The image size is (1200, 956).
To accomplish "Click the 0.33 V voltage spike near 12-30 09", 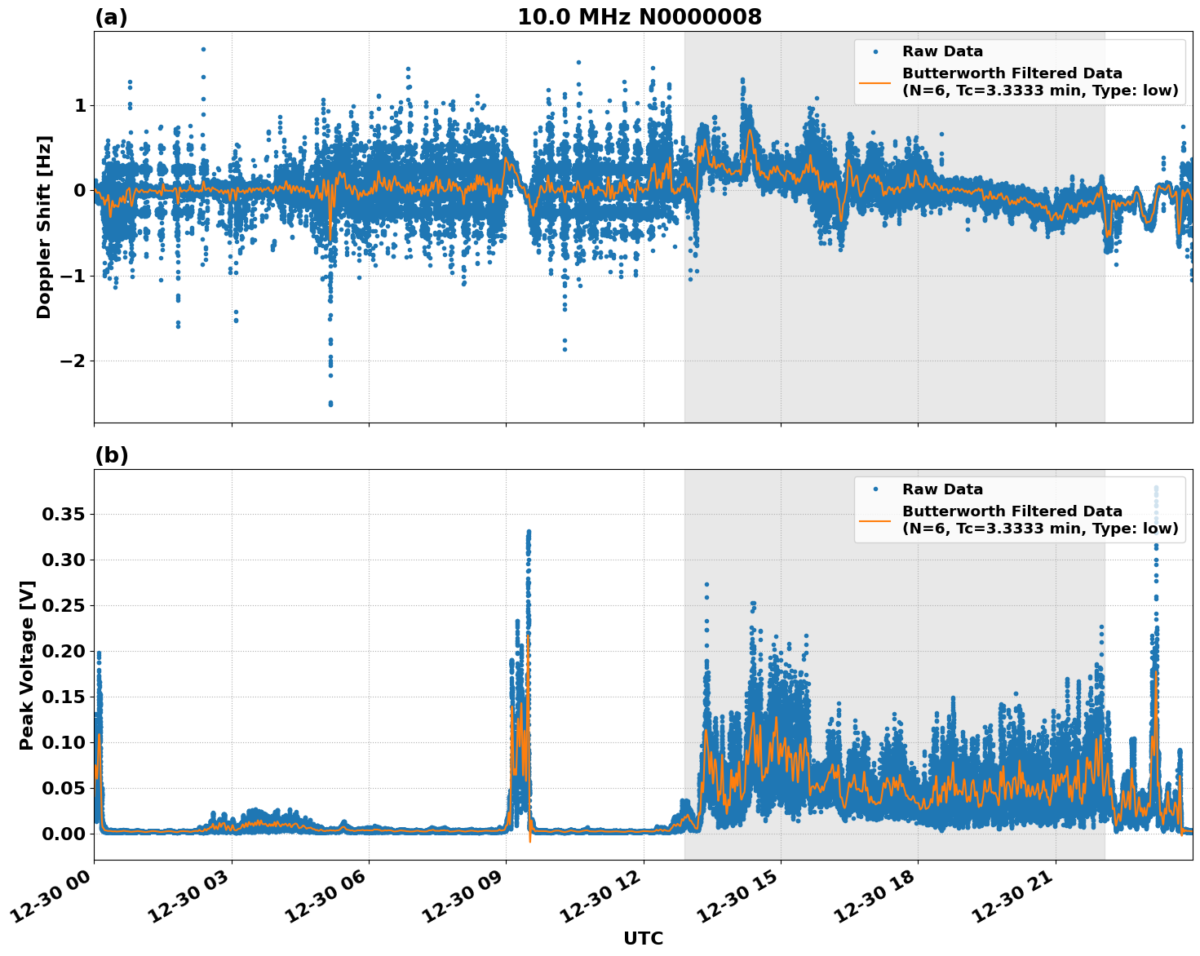I will pos(529,532).
